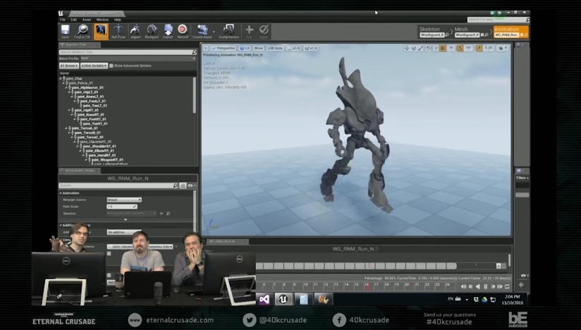Click the Google Drive tray icon

point(484,299)
